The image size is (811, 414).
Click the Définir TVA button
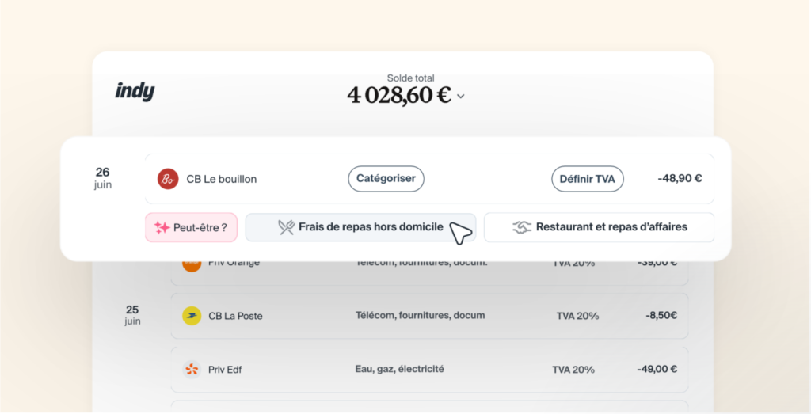click(x=587, y=179)
